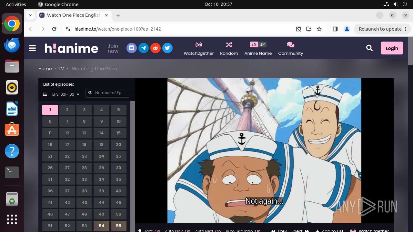Open Watch2gether below the player
413x232 pixels.
coord(370,230)
